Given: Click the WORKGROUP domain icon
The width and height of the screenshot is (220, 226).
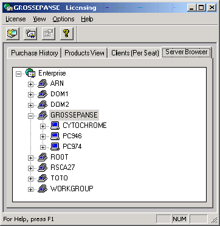Looking at the screenshot, I should tap(43, 189).
